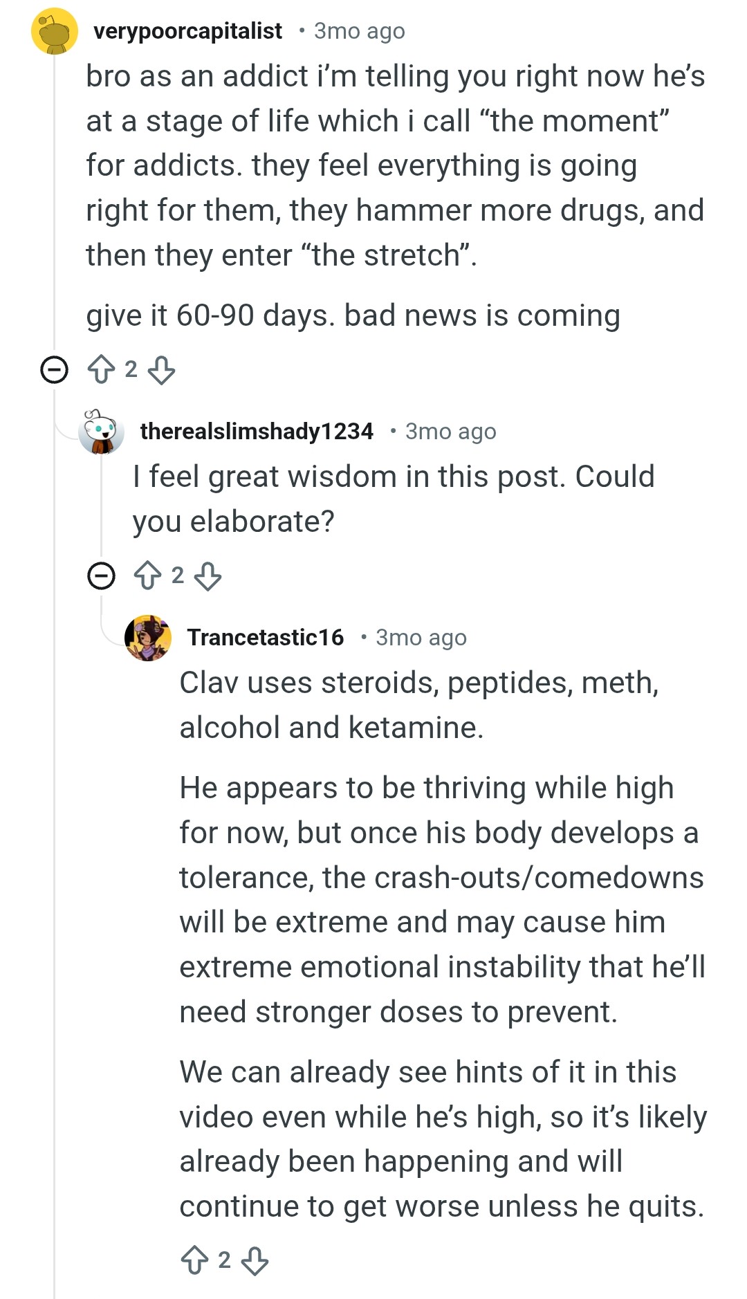Open verypoorcapitalist username link
747x1299 pixels.
click(187, 30)
